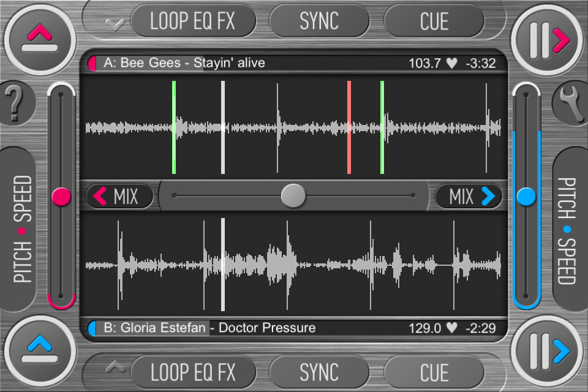Click blue progress indicator on deck B title bar
The width and height of the screenshot is (588, 392).
(92, 328)
